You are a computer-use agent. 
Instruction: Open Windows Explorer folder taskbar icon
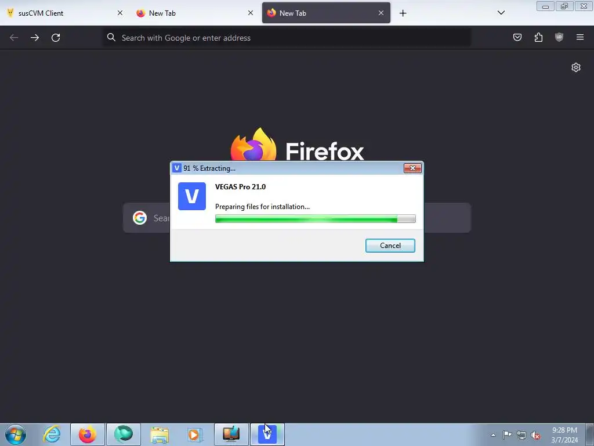coord(160,434)
